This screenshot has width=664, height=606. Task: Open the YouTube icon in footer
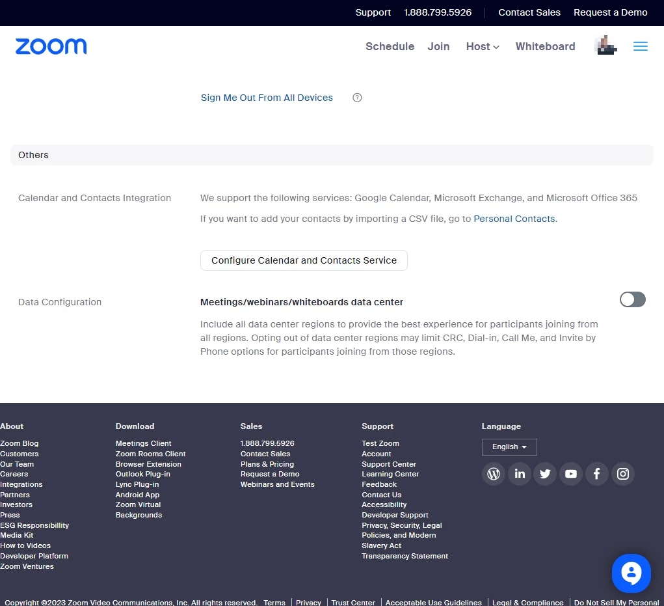[571, 474]
